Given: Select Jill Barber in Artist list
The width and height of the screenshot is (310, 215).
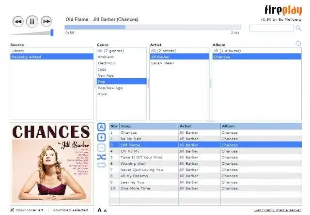Looking at the screenshot, I should (x=179, y=57).
